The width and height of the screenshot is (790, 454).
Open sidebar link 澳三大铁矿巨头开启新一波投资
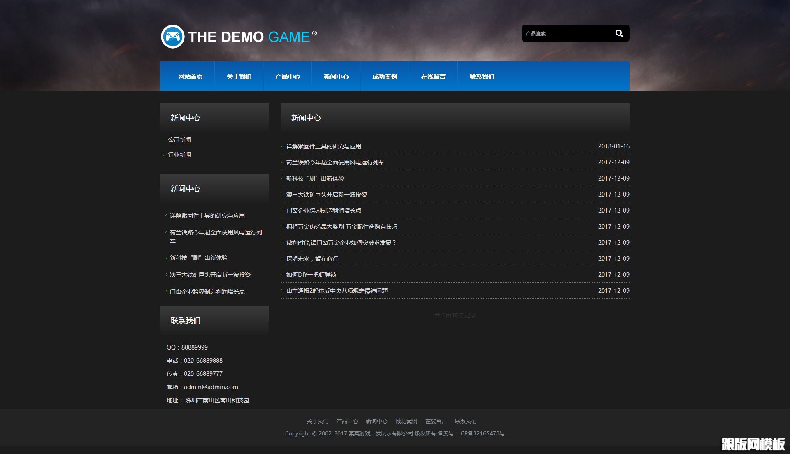click(x=210, y=275)
